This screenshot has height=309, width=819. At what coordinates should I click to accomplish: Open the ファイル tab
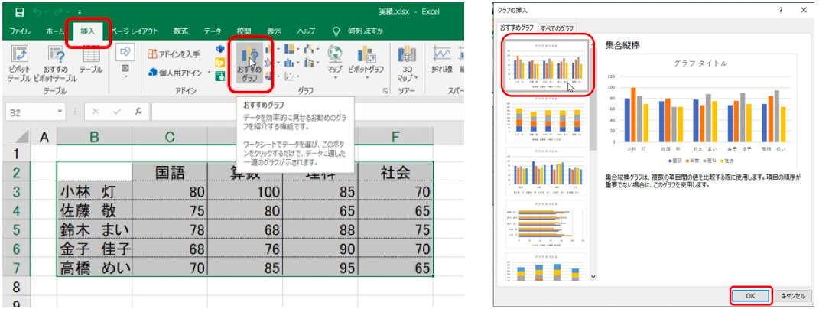[x=20, y=31]
